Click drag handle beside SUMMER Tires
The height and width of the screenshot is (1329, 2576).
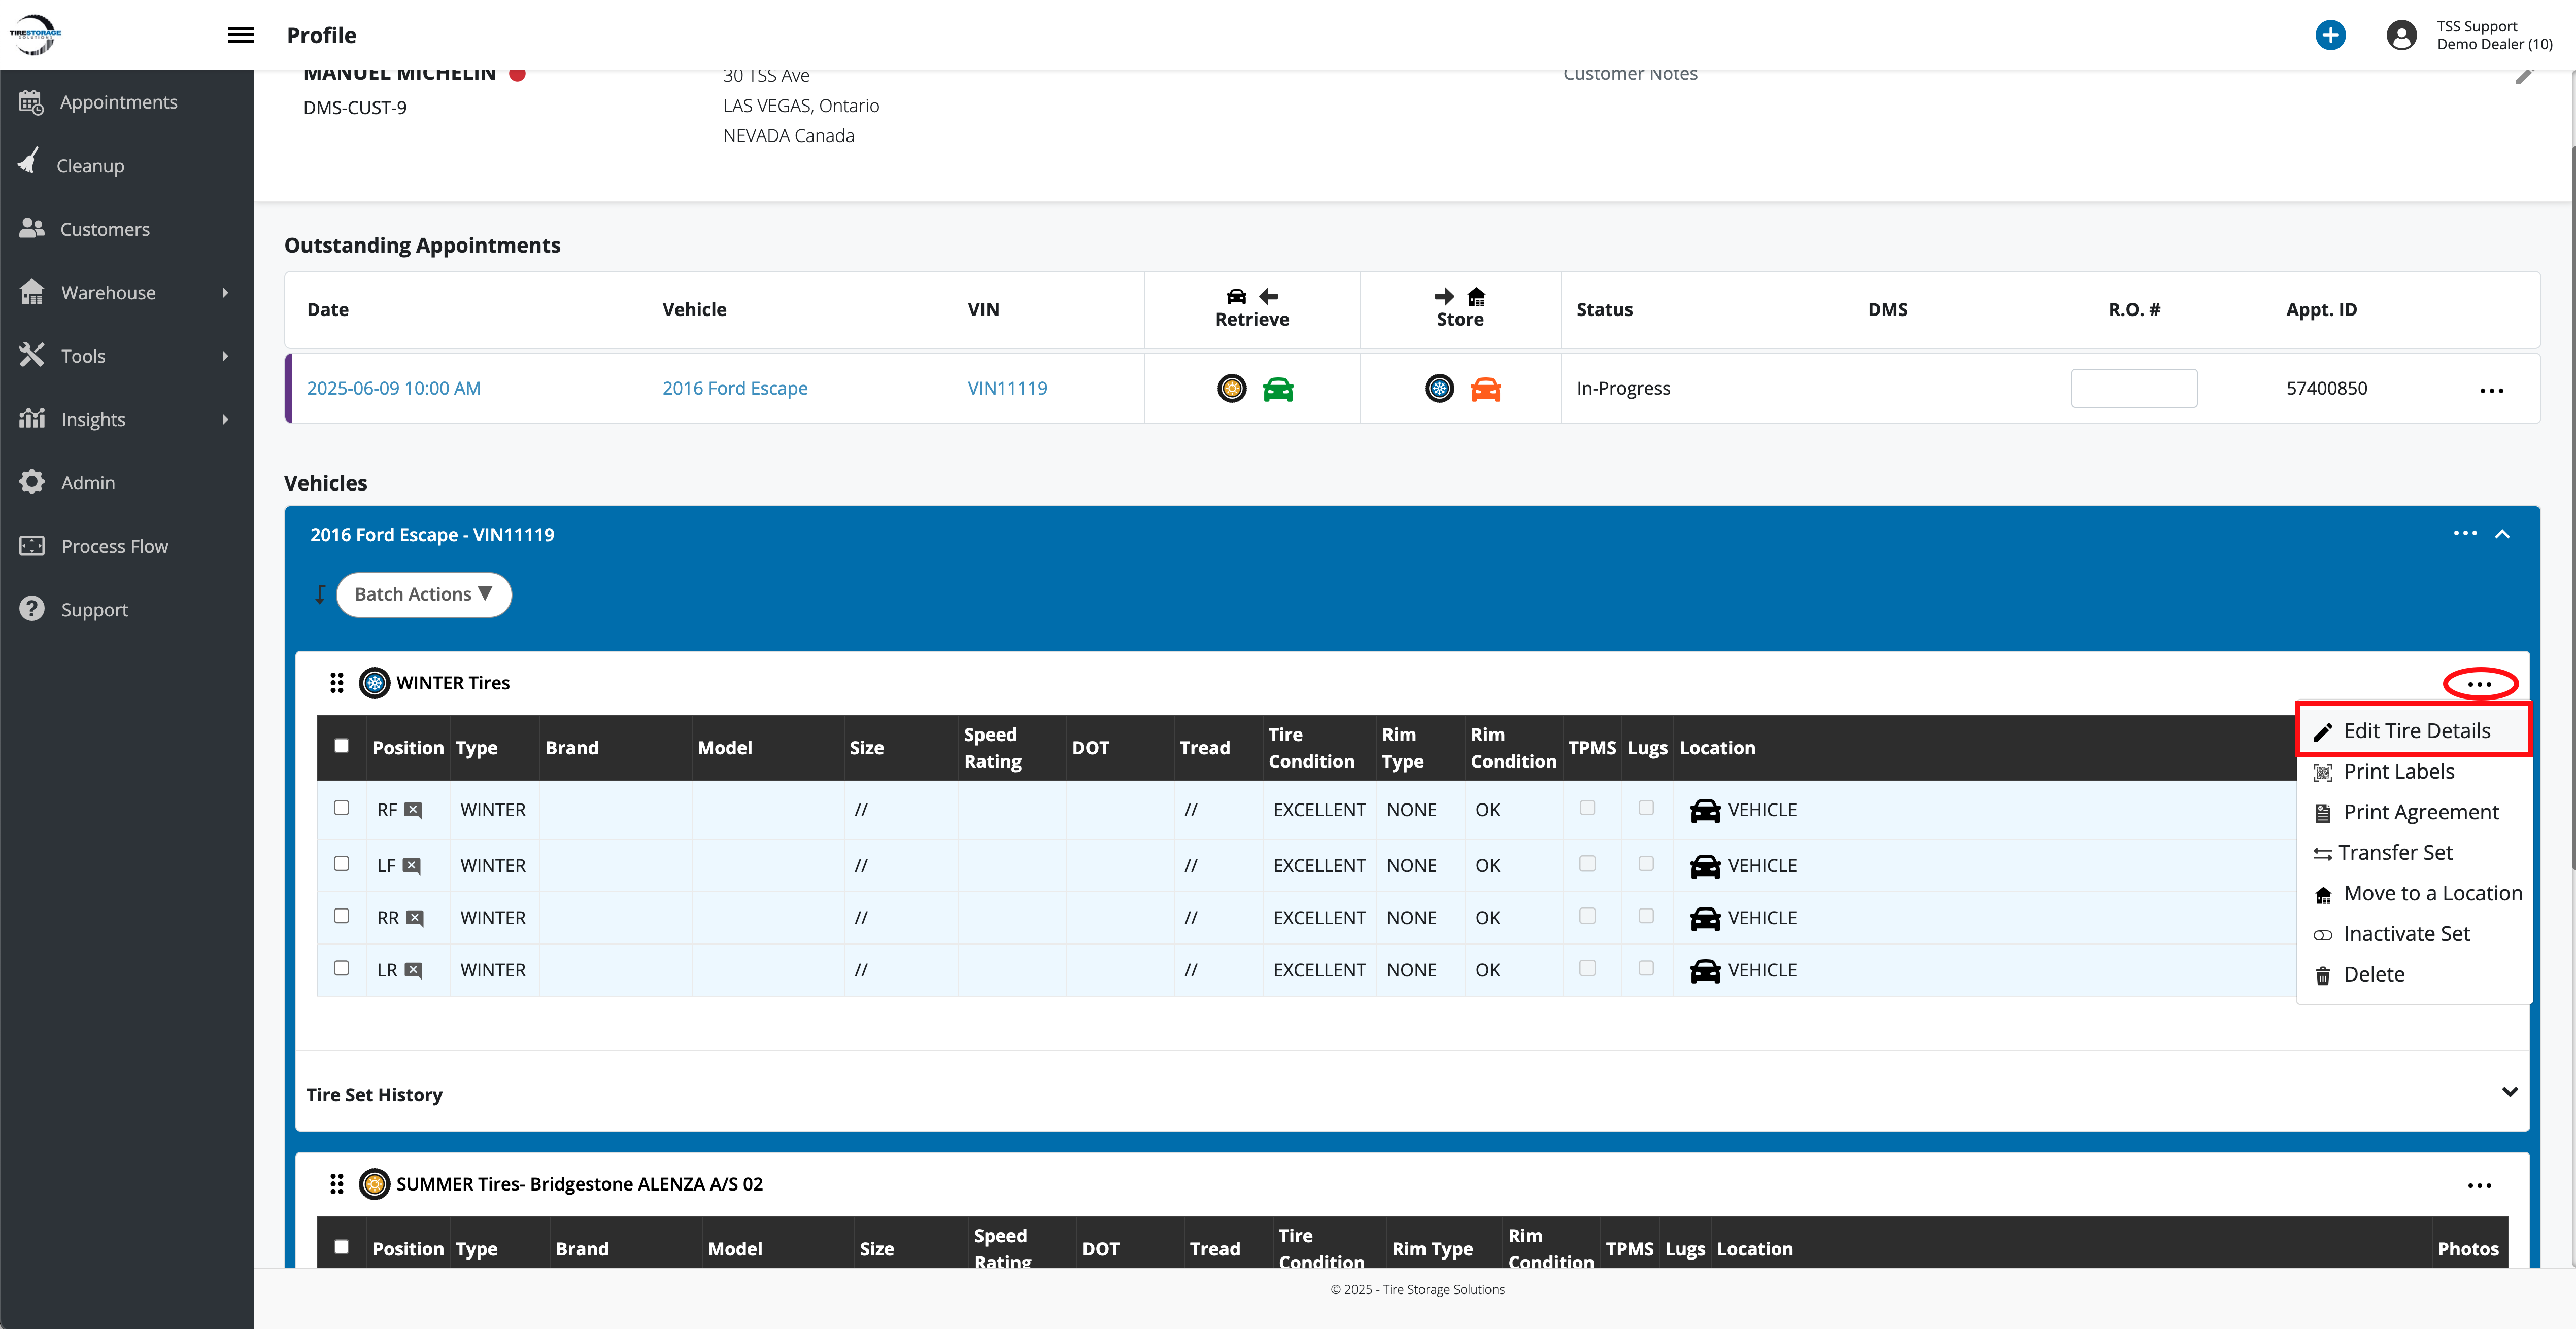(336, 1184)
